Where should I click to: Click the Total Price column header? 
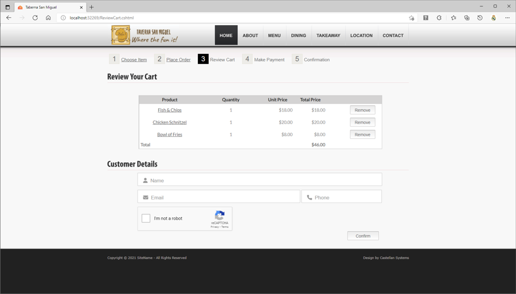pyautogui.click(x=310, y=100)
